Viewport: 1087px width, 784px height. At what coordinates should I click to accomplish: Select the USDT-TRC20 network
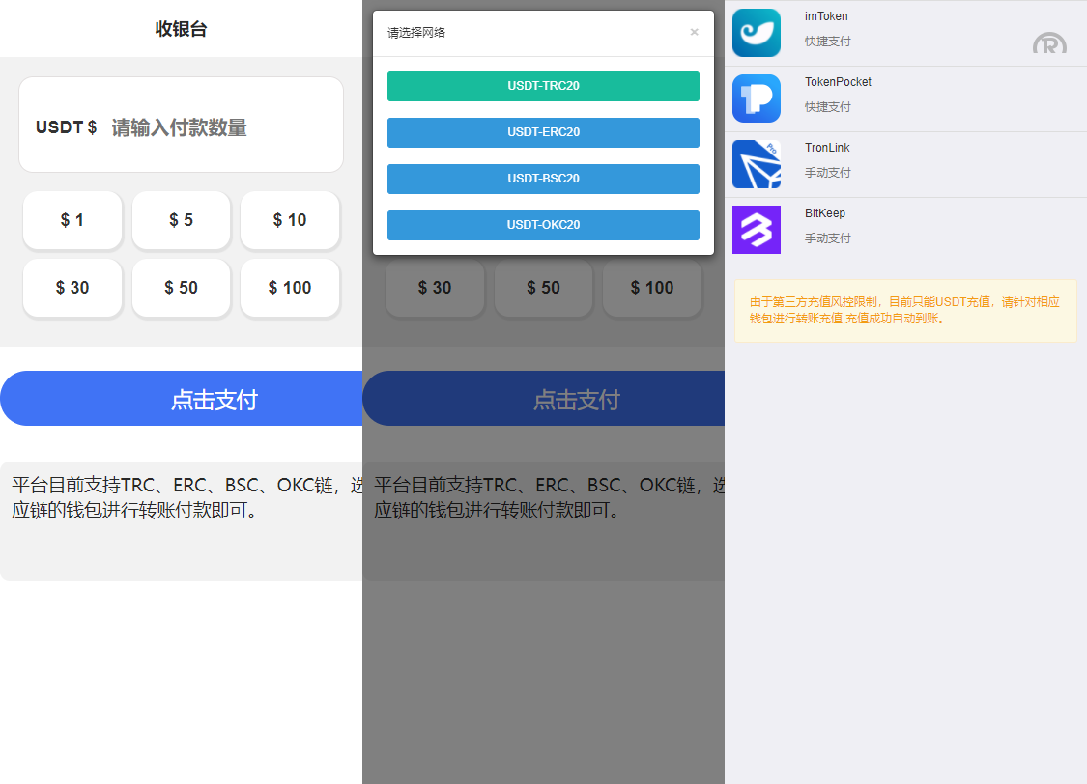coord(543,86)
